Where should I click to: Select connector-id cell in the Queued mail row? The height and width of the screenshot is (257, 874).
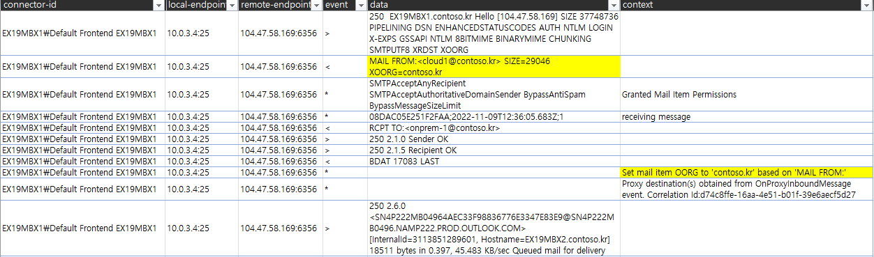pyautogui.click(x=82, y=228)
